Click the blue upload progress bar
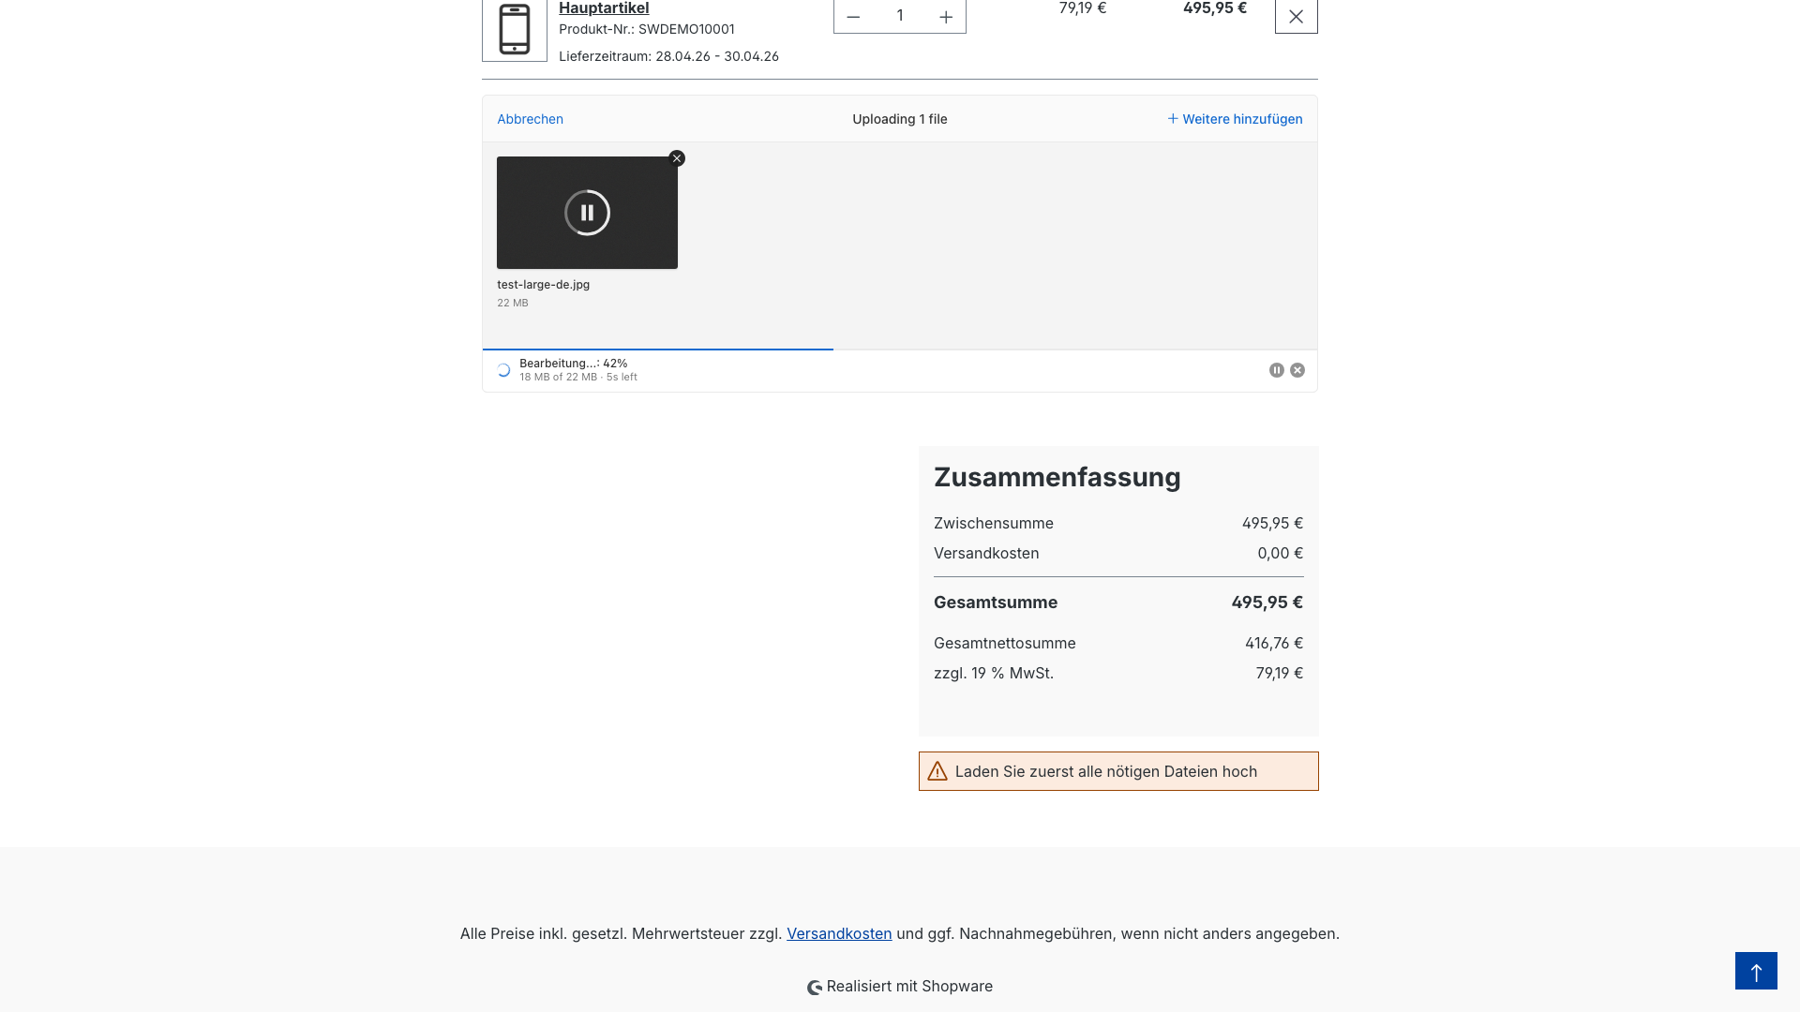 pos(657,350)
